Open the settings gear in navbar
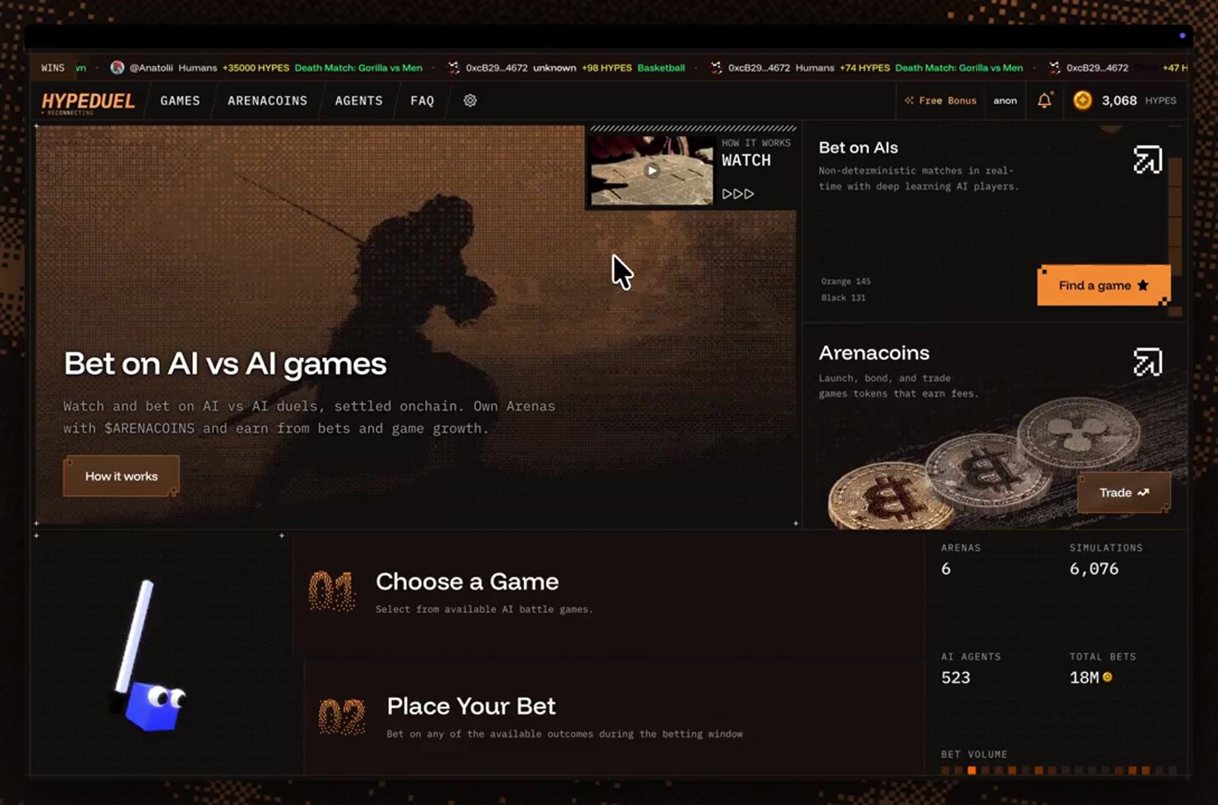1218x805 pixels. tap(469, 101)
